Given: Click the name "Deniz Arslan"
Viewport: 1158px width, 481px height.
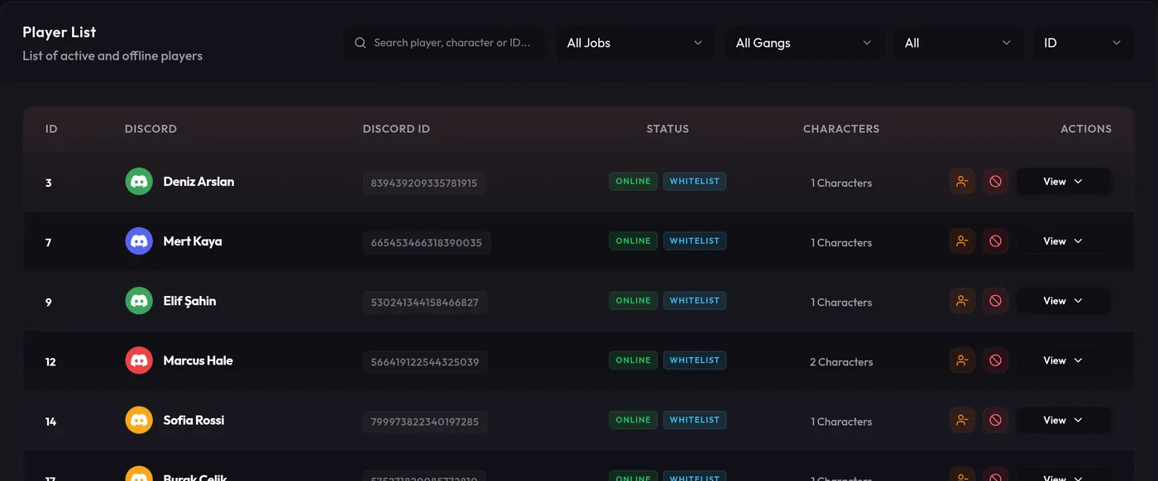Looking at the screenshot, I should 199,182.
